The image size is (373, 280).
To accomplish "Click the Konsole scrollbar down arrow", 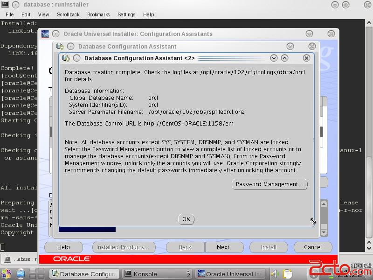I will tap(369, 248).
